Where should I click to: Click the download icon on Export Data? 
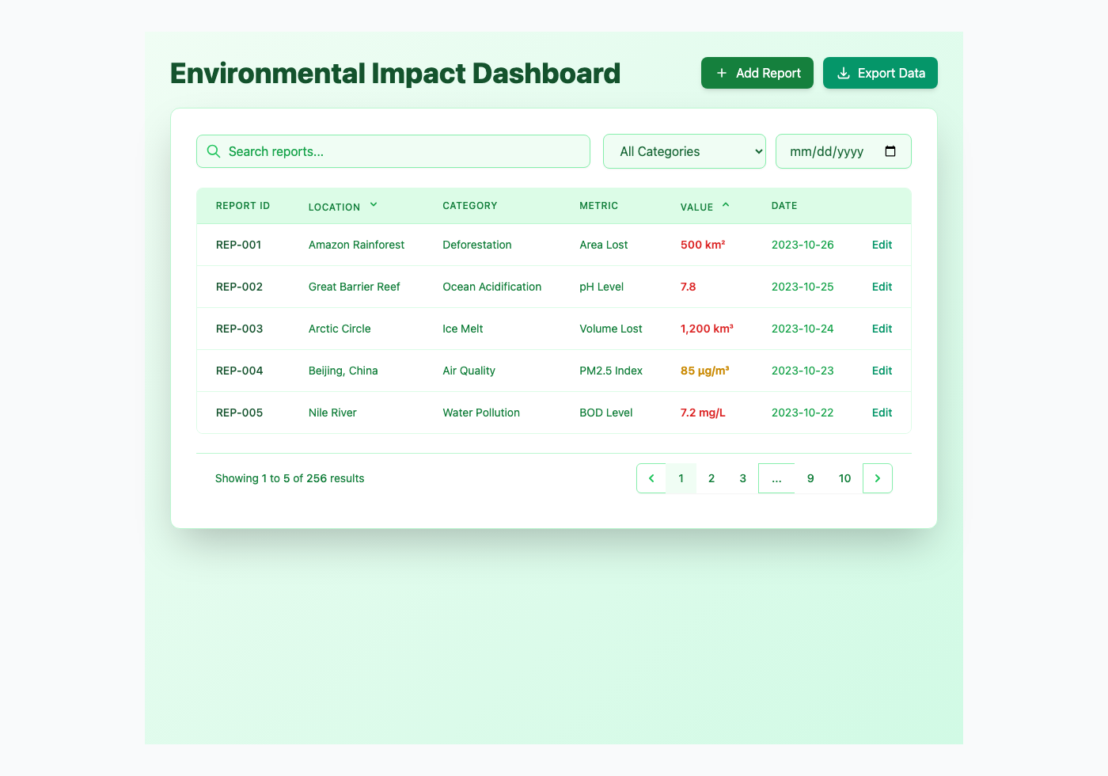[844, 73]
